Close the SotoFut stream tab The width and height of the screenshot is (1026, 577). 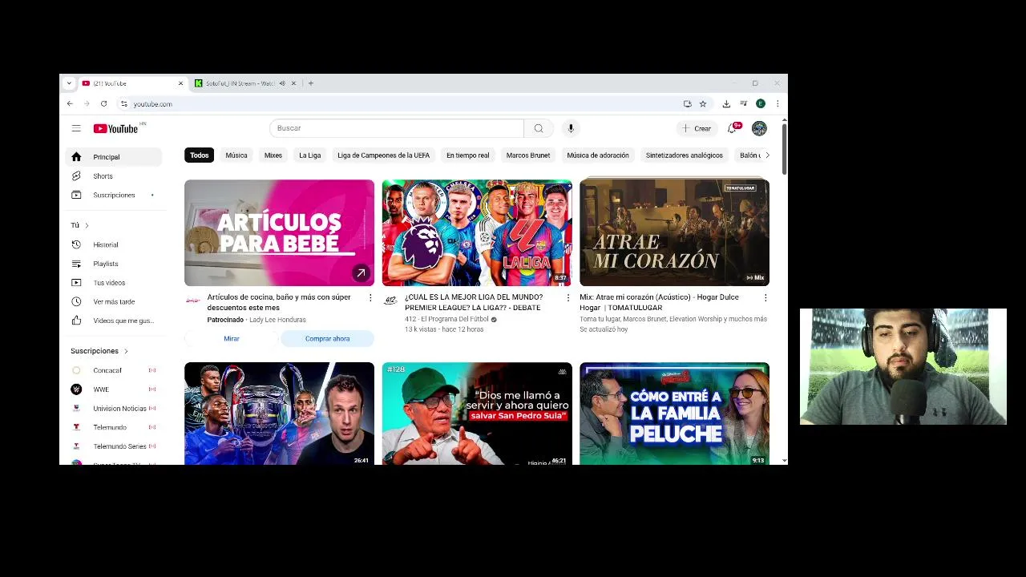(x=293, y=83)
